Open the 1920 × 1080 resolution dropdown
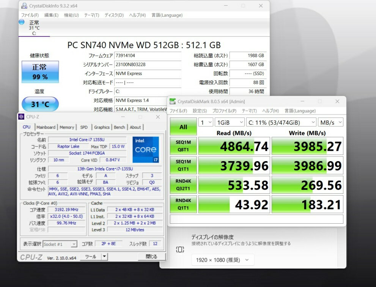 pos(223,260)
